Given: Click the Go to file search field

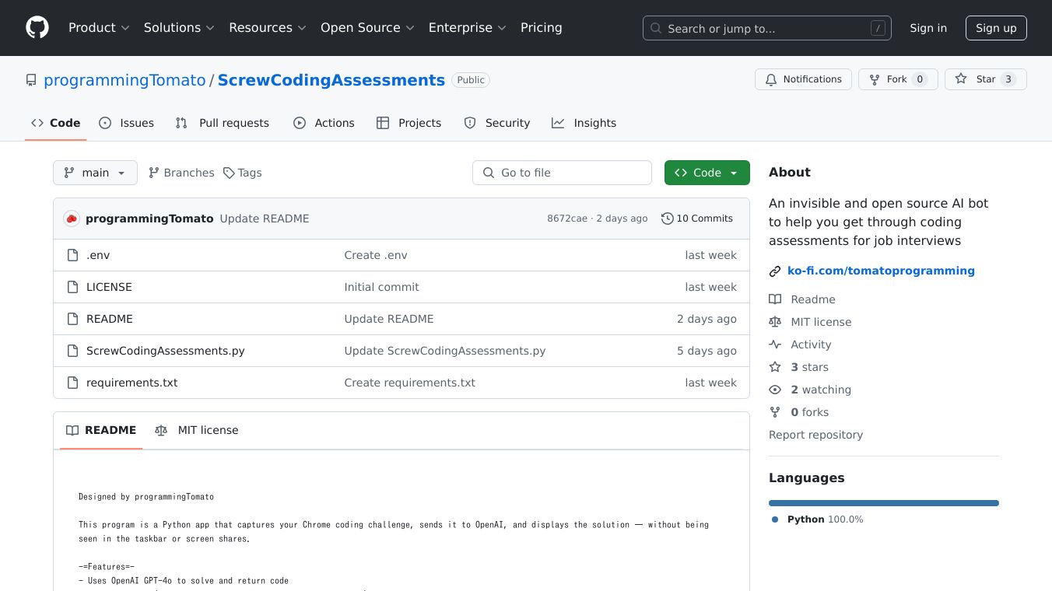Looking at the screenshot, I should pos(562,173).
